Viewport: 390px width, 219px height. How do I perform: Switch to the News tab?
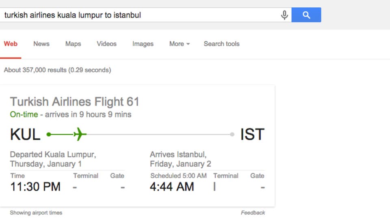pos(41,44)
